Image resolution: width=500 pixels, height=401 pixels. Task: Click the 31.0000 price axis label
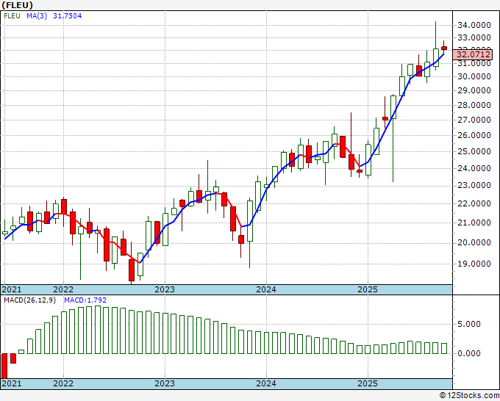click(474, 63)
